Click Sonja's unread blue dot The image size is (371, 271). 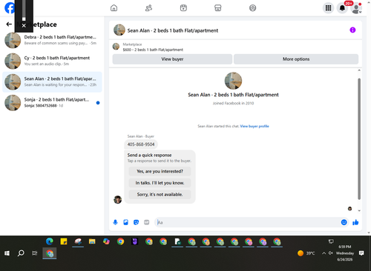pos(98,103)
